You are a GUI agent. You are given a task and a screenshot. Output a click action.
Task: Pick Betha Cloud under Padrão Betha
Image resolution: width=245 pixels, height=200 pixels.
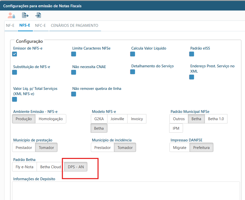pyautogui.click(x=51, y=167)
